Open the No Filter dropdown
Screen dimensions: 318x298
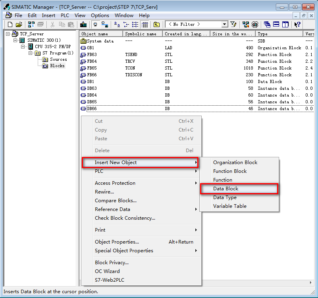click(x=224, y=25)
